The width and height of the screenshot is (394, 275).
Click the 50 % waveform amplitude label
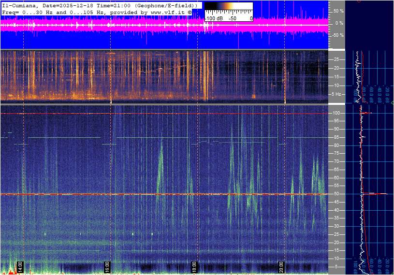pos(338,11)
